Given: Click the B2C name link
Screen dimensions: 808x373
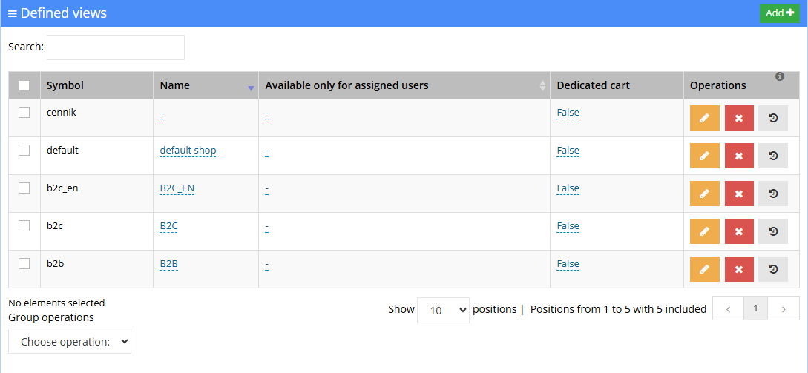Looking at the screenshot, I should [x=168, y=225].
